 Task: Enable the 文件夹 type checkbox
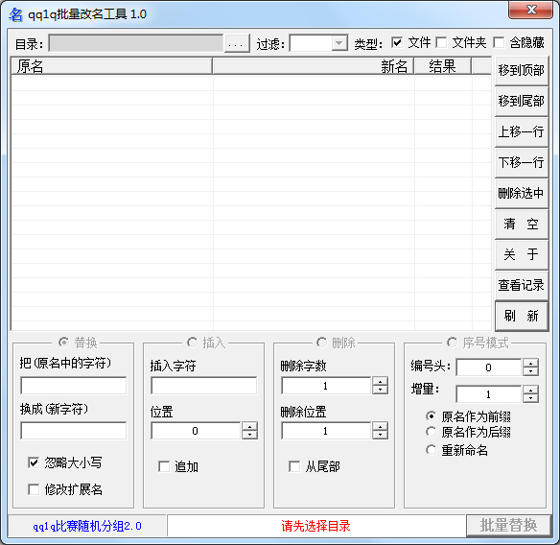coord(441,42)
